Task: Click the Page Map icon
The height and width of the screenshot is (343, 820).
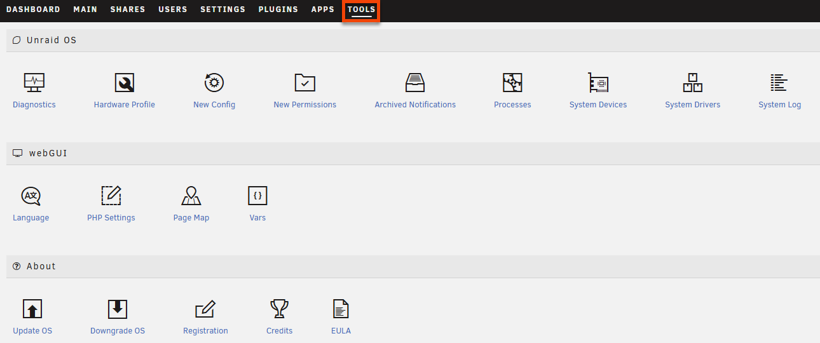Action: (191, 196)
